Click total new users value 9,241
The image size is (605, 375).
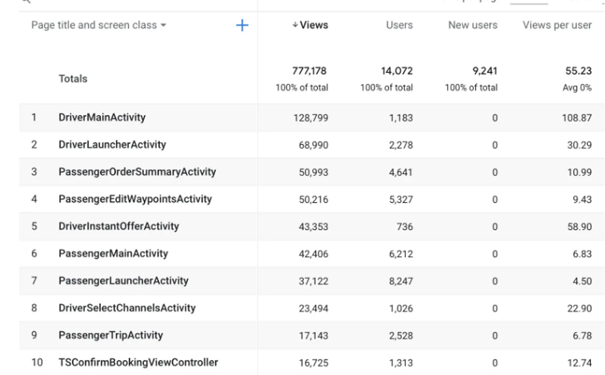[x=485, y=71]
